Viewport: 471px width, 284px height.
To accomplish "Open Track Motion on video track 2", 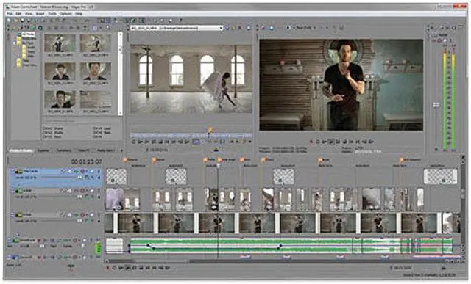I will [69, 191].
